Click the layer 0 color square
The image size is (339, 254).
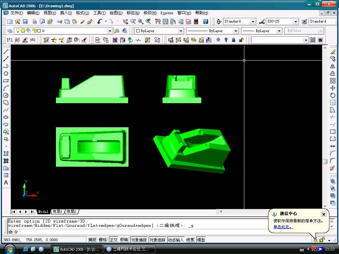39,31
